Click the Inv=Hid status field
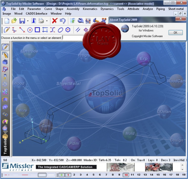 coord(179,160)
